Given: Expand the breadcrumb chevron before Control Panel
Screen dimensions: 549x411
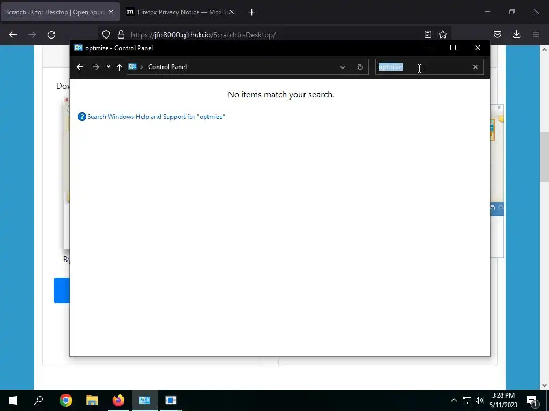Looking at the screenshot, I should coord(142,67).
